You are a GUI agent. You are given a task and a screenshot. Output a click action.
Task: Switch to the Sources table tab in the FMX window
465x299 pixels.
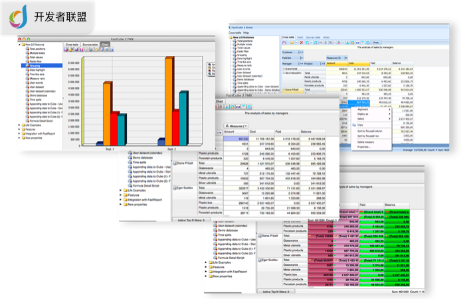[89, 45]
